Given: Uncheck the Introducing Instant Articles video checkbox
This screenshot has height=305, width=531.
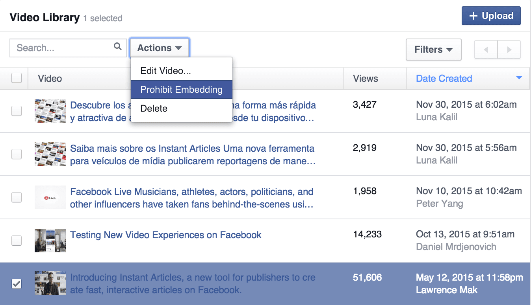Looking at the screenshot, I should coord(17,283).
